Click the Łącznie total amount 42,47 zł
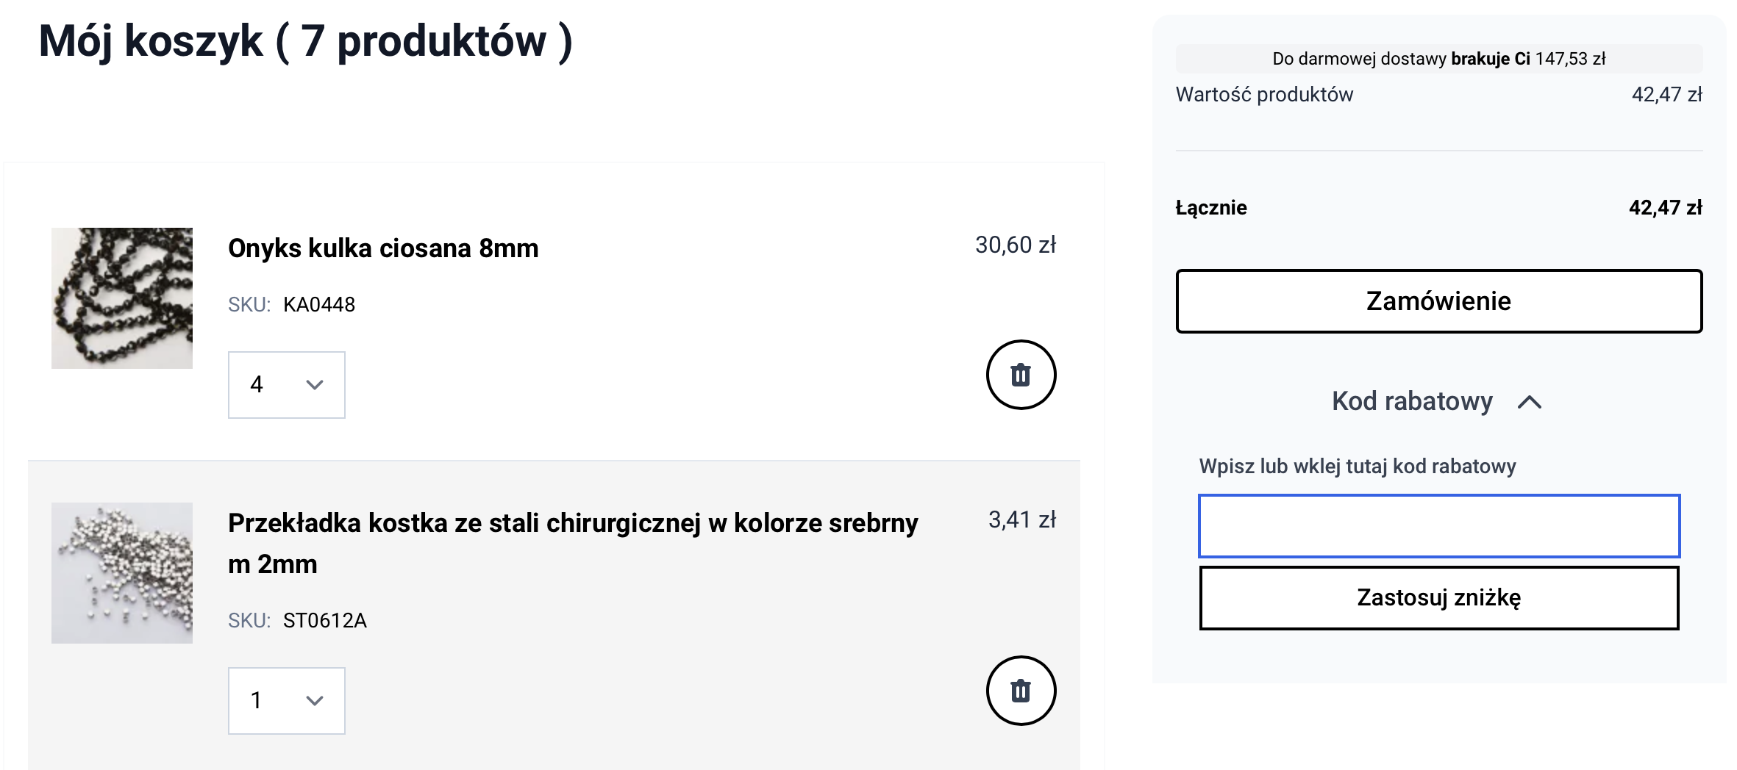This screenshot has height=770, width=1737. tap(1665, 208)
